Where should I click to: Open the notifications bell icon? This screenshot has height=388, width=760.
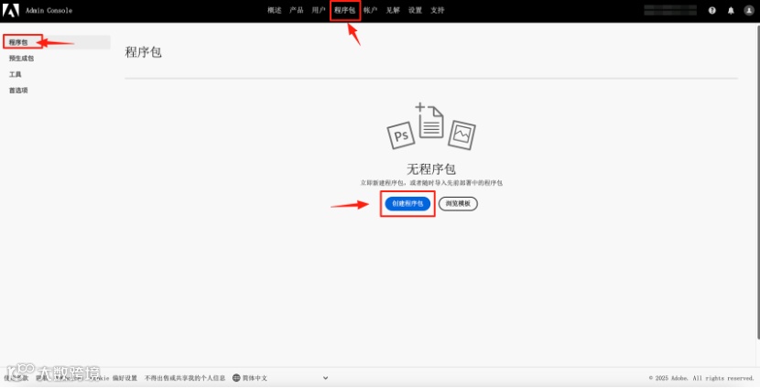(x=731, y=10)
